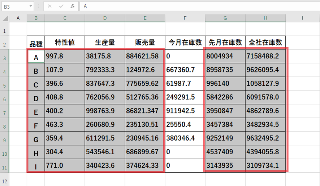Select column F header

tap(185, 18)
